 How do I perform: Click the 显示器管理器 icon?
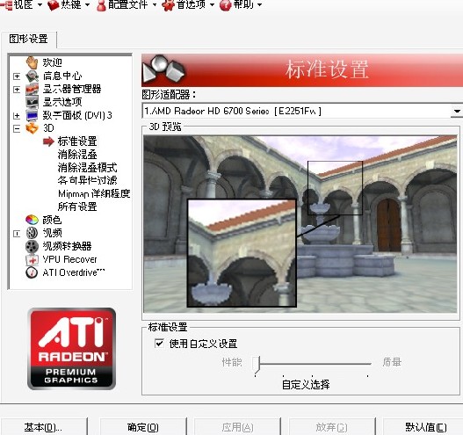click(32, 89)
